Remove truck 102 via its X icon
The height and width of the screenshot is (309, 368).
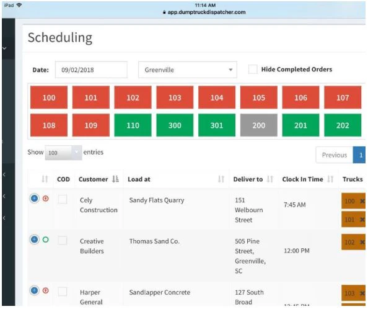tap(362, 242)
